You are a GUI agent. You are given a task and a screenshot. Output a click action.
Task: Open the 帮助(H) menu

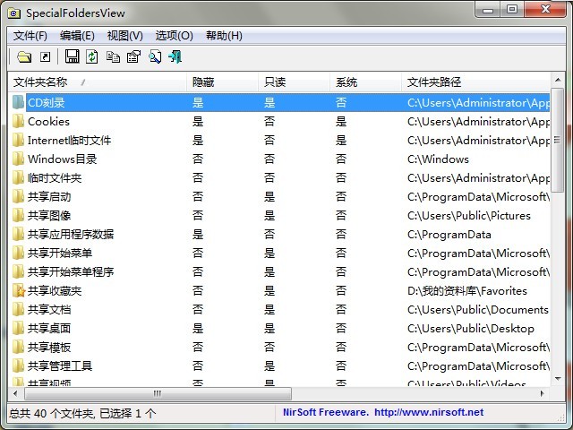click(224, 36)
